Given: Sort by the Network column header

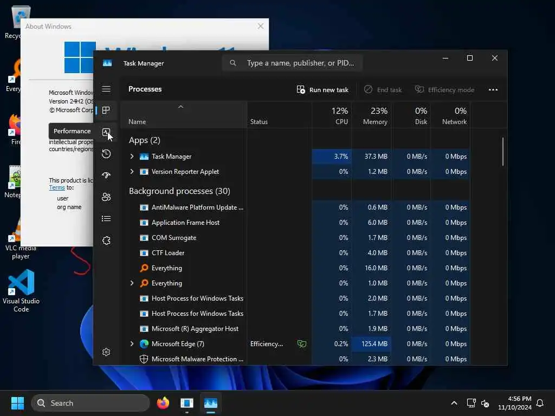Looking at the screenshot, I should pos(450,116).
